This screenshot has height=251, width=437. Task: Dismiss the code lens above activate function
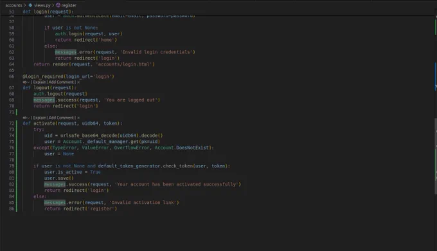pos(78,118)
